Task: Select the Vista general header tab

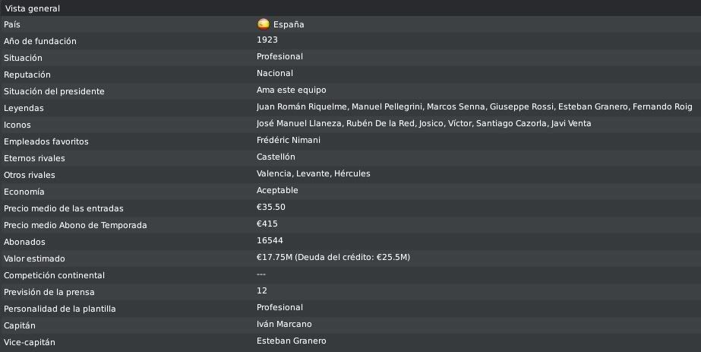Action: coord(32,8)
